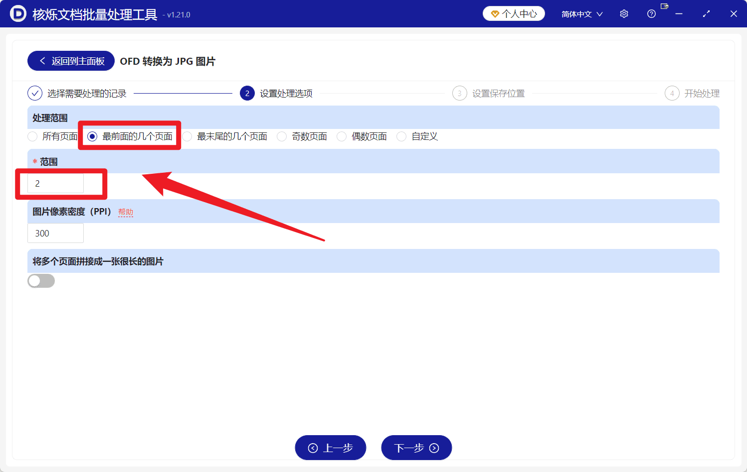Viewport: 747px width, 472px height.
Task: Open settings via the gear icon
Action: [623, 13]
